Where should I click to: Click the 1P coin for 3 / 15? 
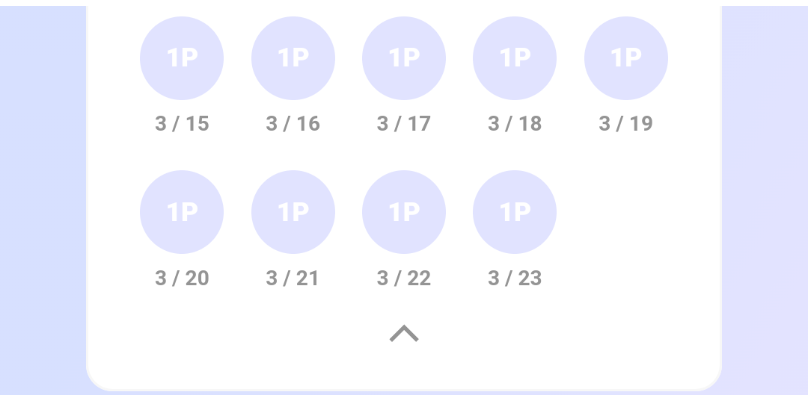coord(182,58)
